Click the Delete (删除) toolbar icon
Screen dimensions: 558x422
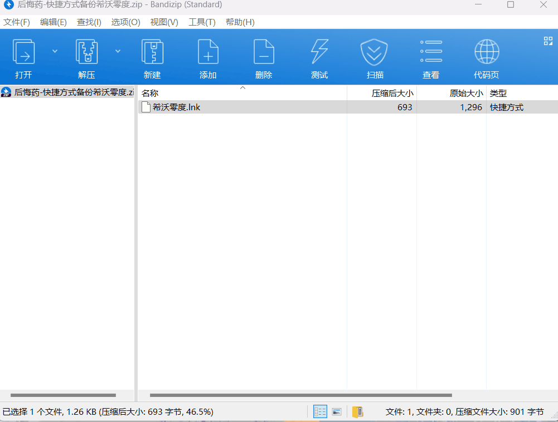(x=264, y=52)
